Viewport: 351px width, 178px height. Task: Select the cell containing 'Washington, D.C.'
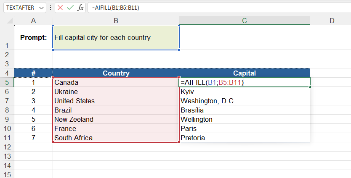pos(244,101)
